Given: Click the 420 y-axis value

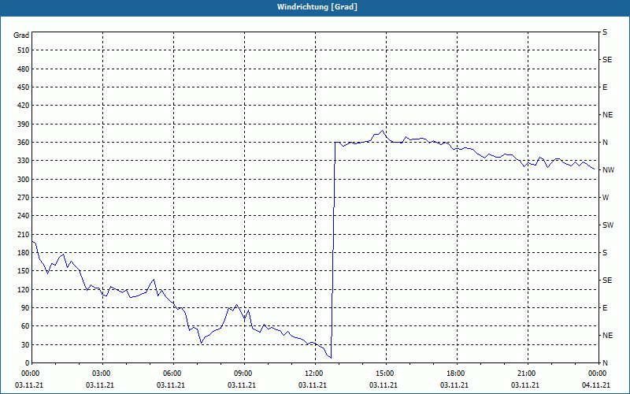Looking at the screenshot, I should pos(24,106).
